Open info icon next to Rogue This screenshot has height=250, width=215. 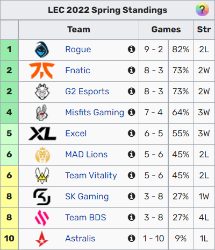(x=131, y=49)
